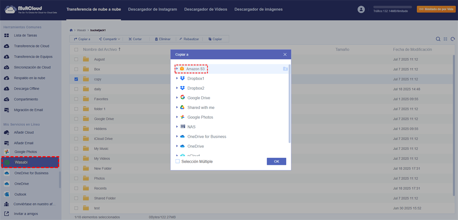Expand the Shared with me node

pyautogui.click(x=177, y=108)
